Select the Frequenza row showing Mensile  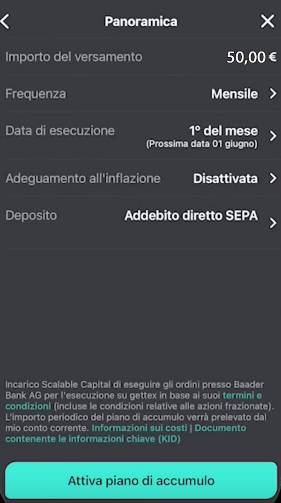tap(140, 94)
